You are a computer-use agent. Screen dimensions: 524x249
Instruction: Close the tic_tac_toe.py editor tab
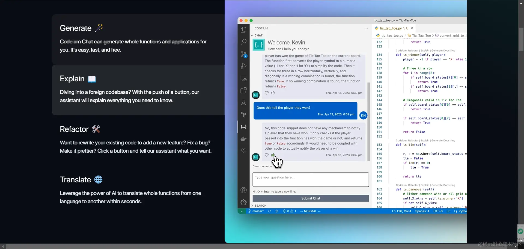pyautogui.click(x=412, y=28)
